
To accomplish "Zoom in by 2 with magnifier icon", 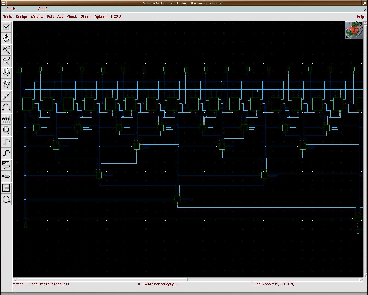I will coord(6,50).
